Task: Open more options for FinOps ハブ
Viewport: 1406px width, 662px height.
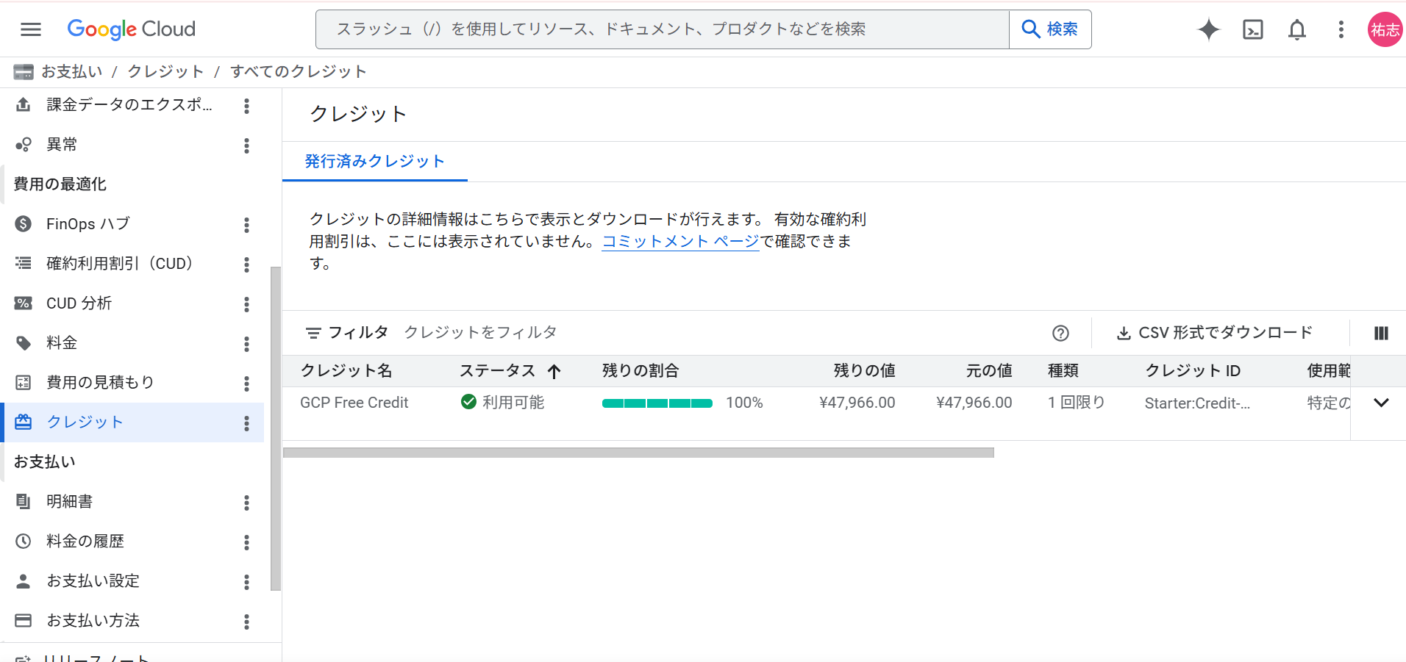Action: tap(246, 225)
